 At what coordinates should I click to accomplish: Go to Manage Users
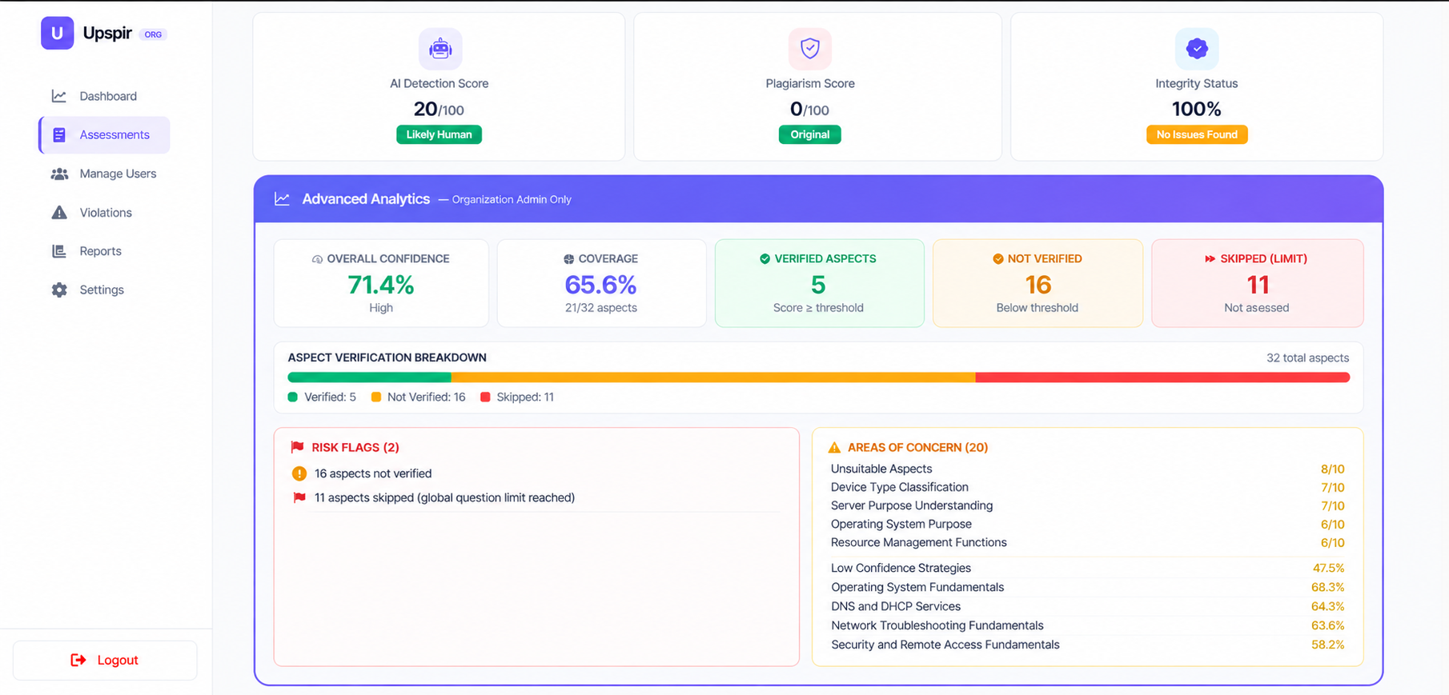coord(104,174)
